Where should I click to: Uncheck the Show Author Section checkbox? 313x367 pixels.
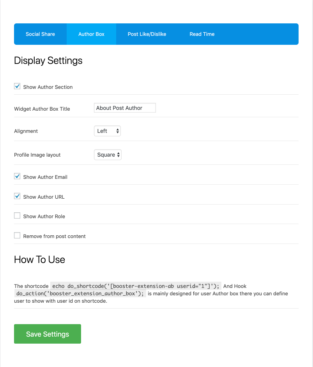point(17,86)
